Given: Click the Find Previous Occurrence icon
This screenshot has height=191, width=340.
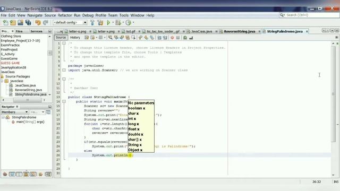Looking at the screenshot, I should point(116,38).
